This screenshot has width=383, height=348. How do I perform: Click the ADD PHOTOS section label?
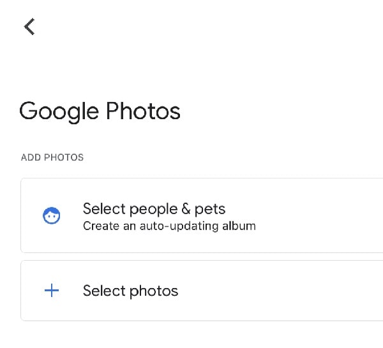pyautogui.click(x=52, y=157)
